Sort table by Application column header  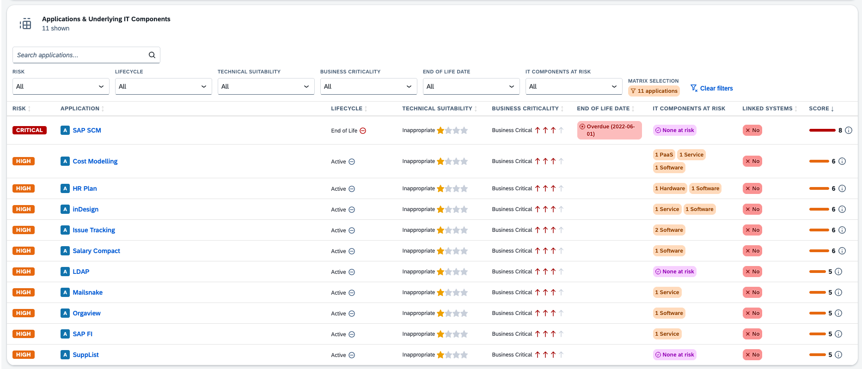coord(82,109)
